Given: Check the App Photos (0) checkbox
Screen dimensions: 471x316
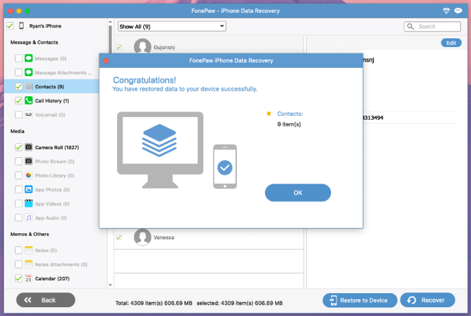Looking at the screenshot, I should click(x=19, y=190).
